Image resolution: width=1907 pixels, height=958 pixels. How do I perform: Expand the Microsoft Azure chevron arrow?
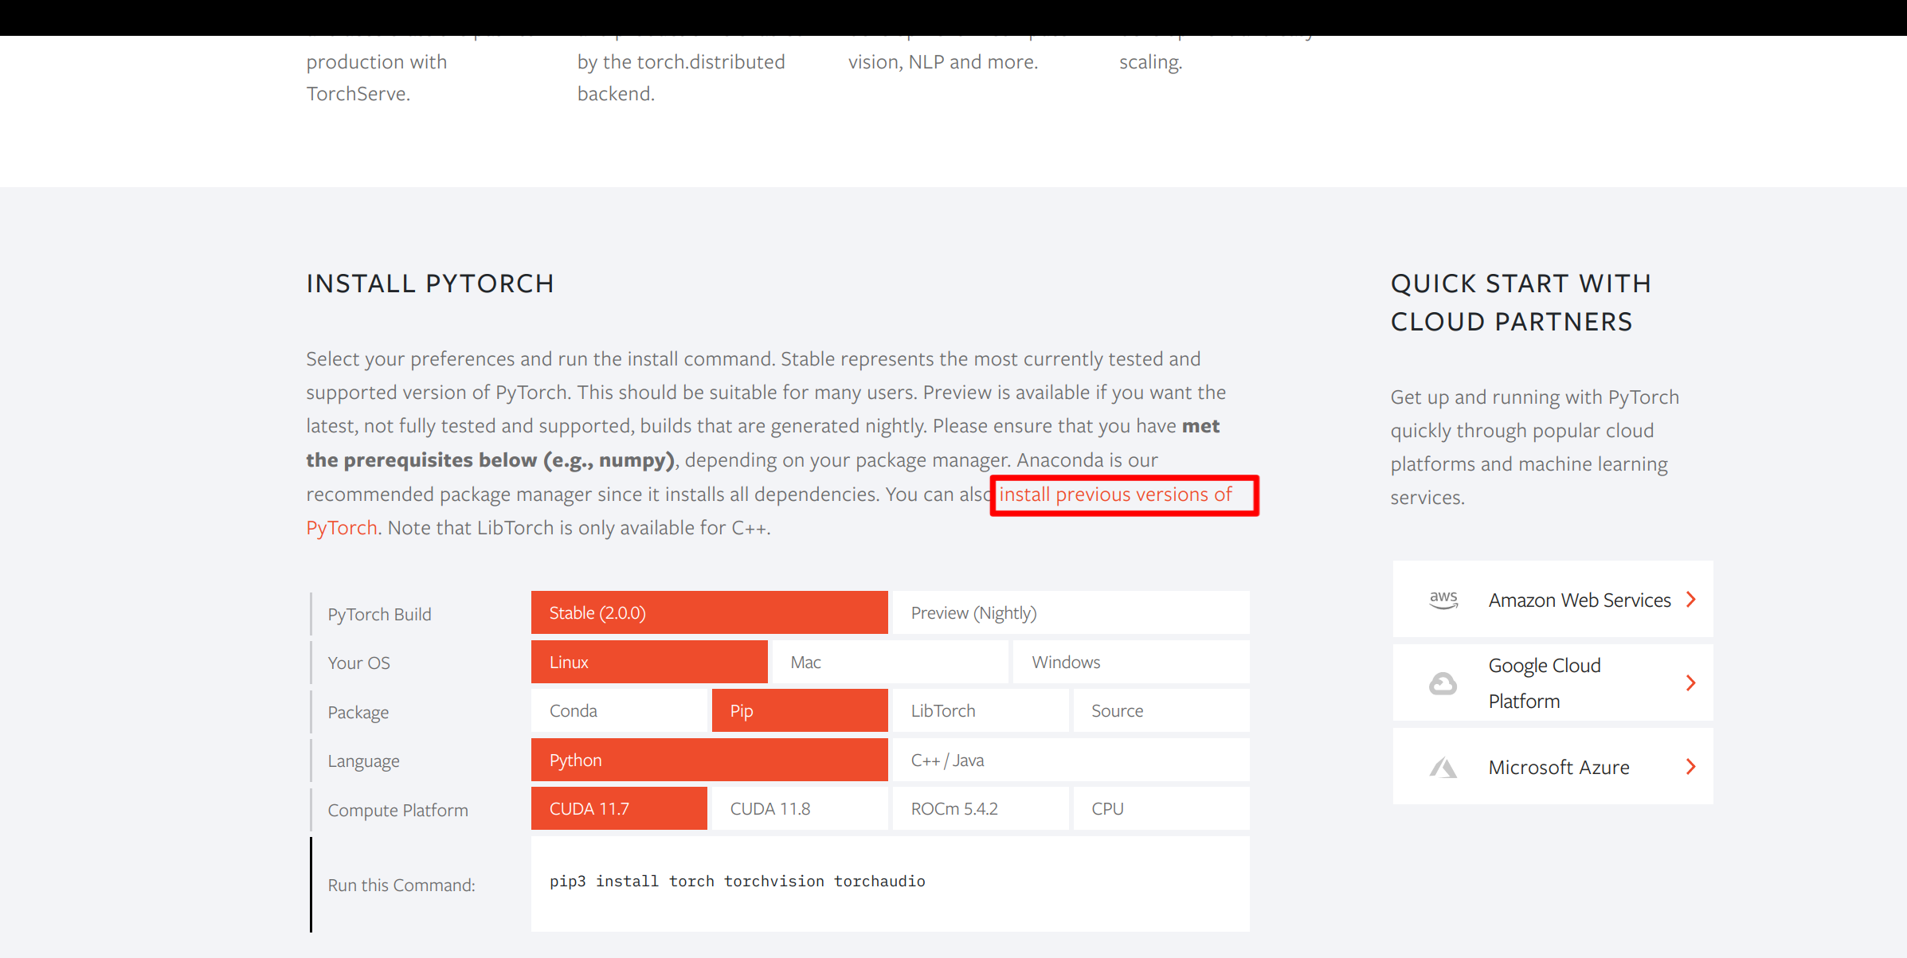[x=1690, y=767]
